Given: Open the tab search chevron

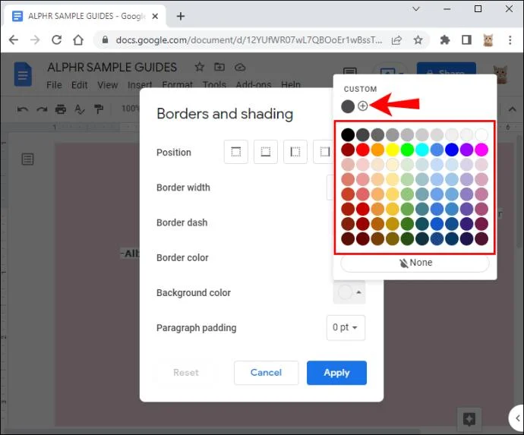Looking at the screenshot, I should [x=416, y=9].
